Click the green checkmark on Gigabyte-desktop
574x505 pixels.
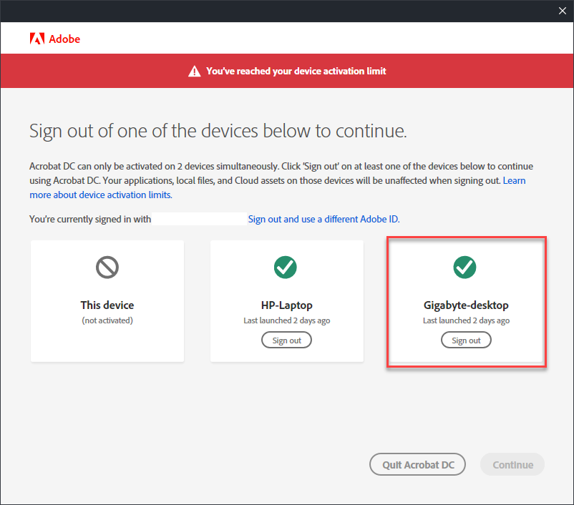click(x=465, y=268)
